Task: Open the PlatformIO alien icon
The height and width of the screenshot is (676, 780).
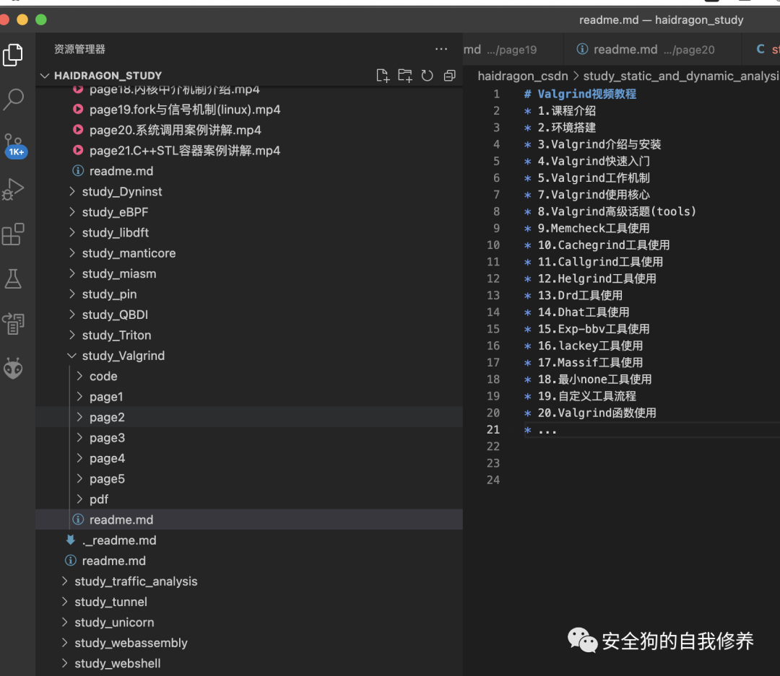Action: tap(13, 369)
